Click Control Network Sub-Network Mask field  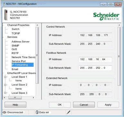(95, 44)
